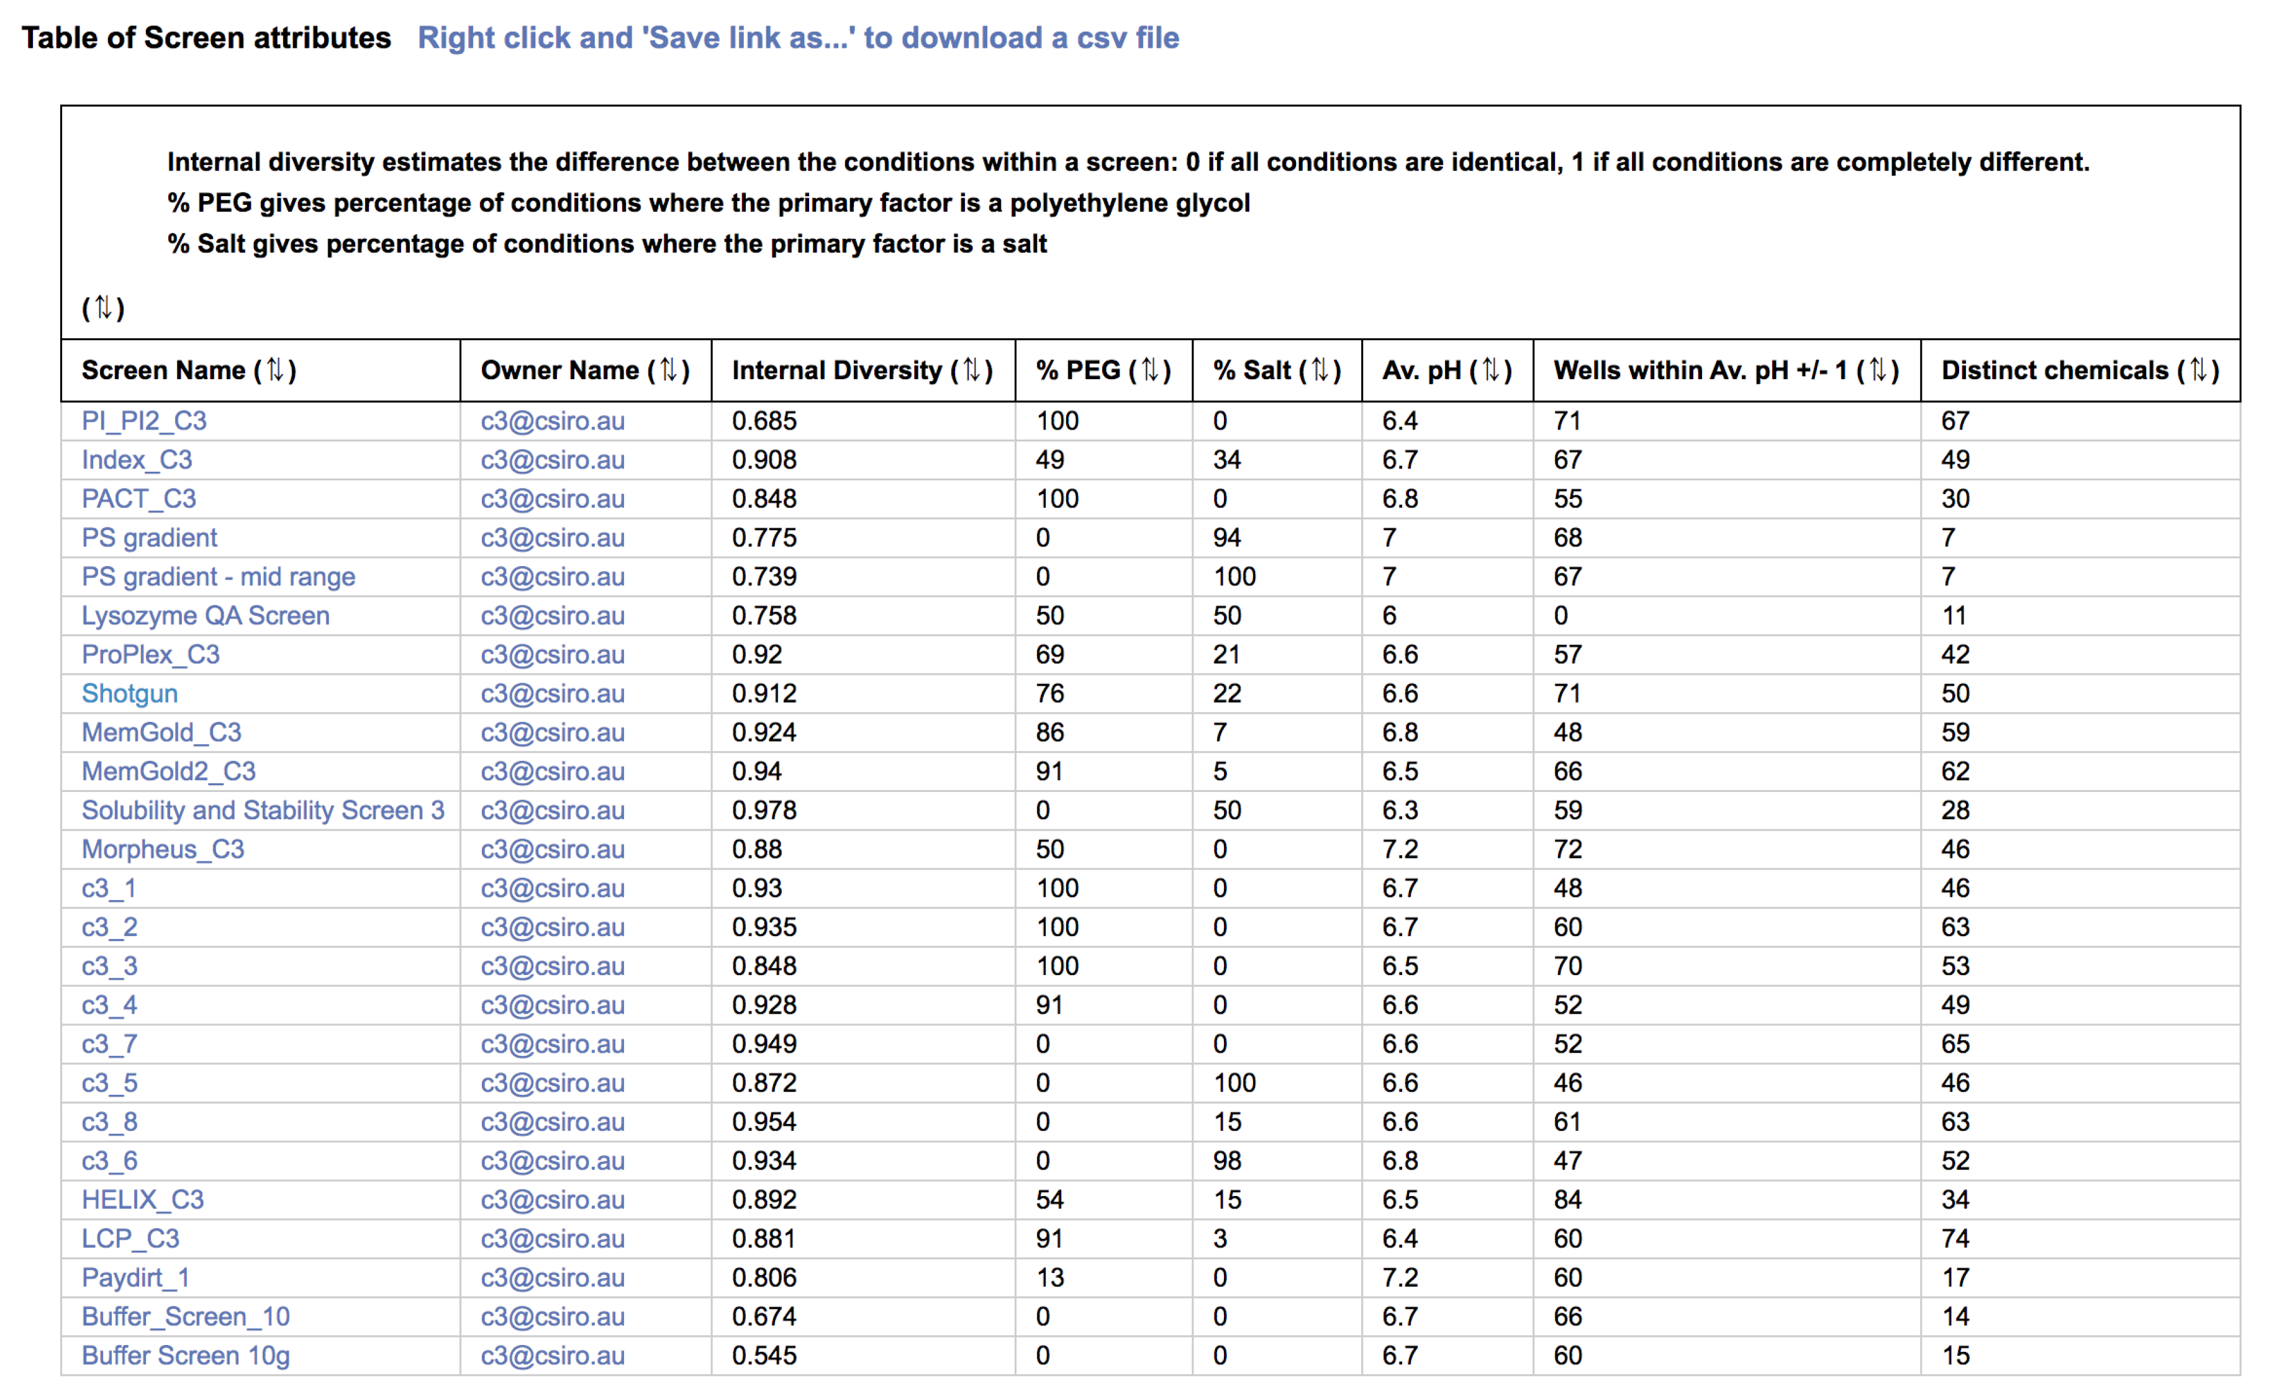Open PS gradient - mid range link
2269x1399 pixels.
[x=219, y=577]
